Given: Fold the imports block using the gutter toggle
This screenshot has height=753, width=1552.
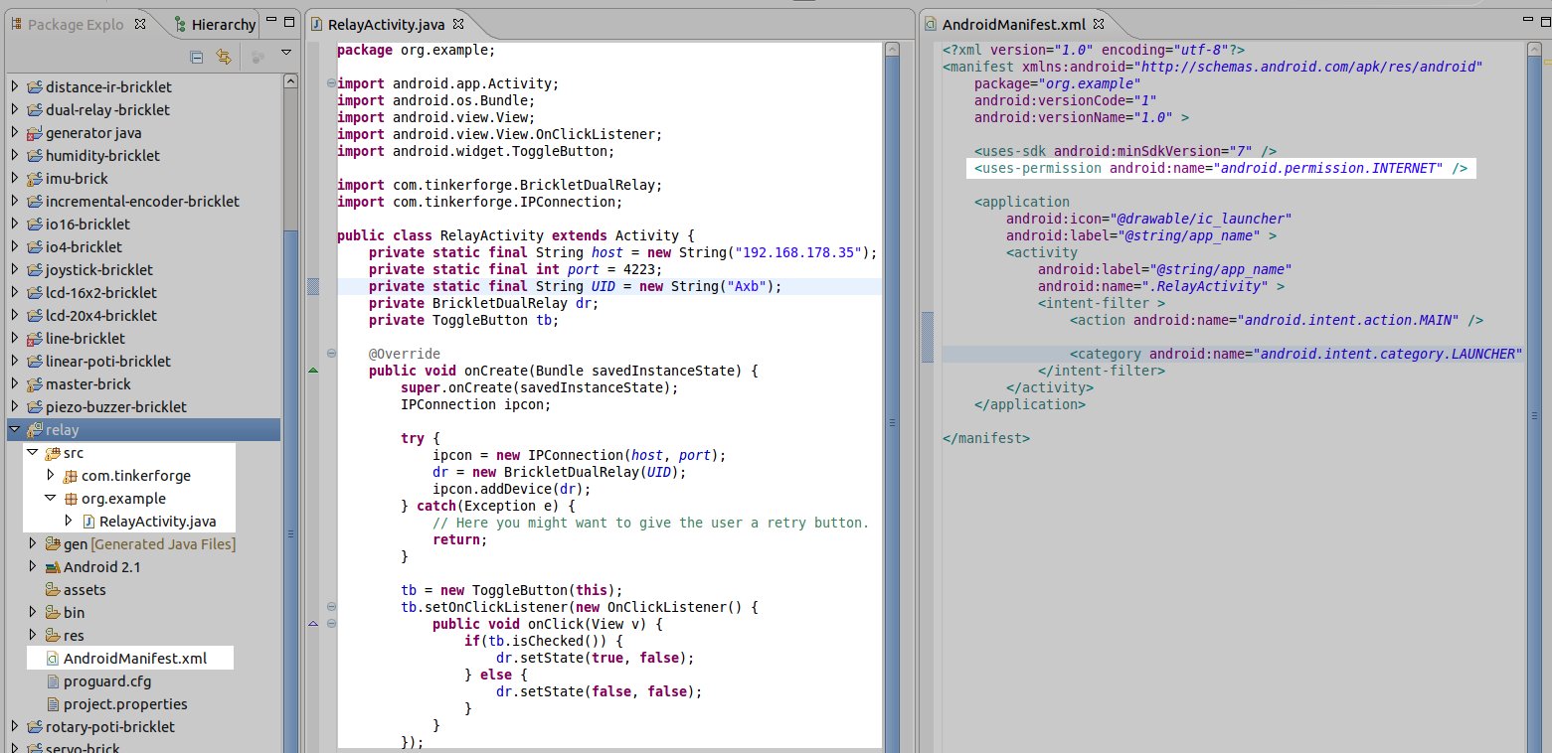Looking at the screenshot, I should [x=330, y=83].
